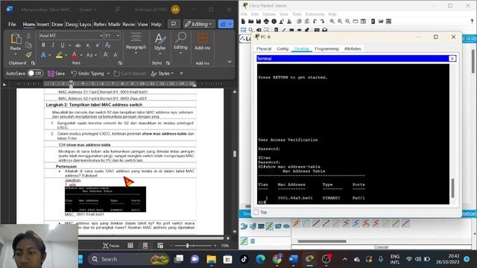Switch to the Insert tab in Word
This screenshot has height=268, width=477.
(x=43, y=25)
